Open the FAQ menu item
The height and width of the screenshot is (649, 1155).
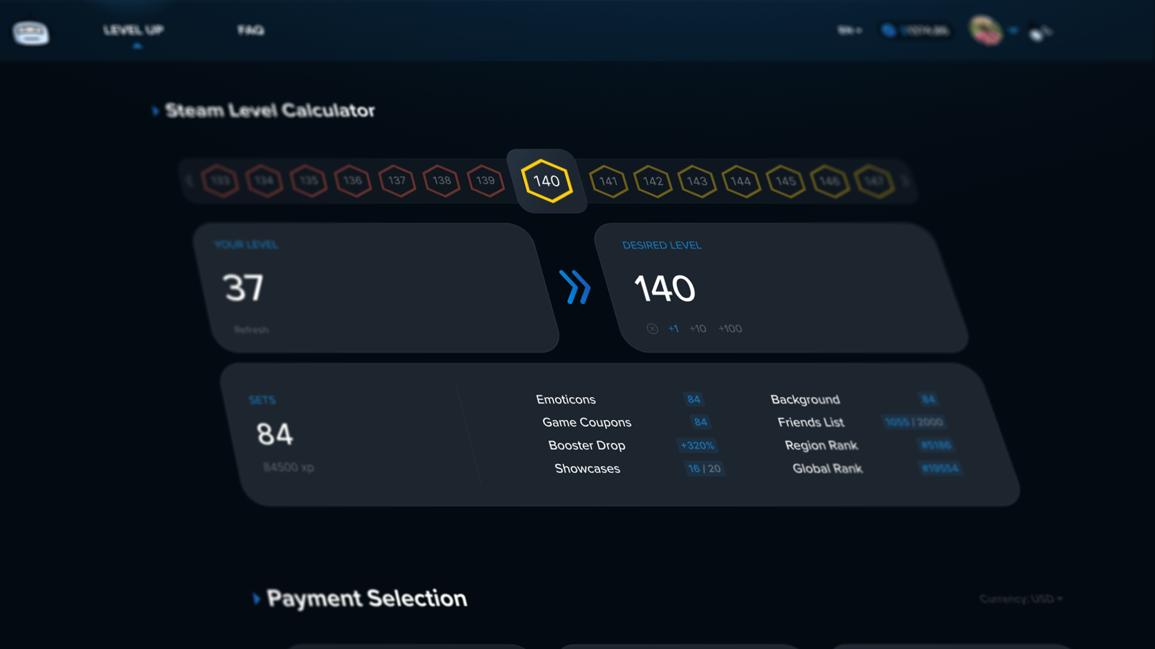click(251, 31)
